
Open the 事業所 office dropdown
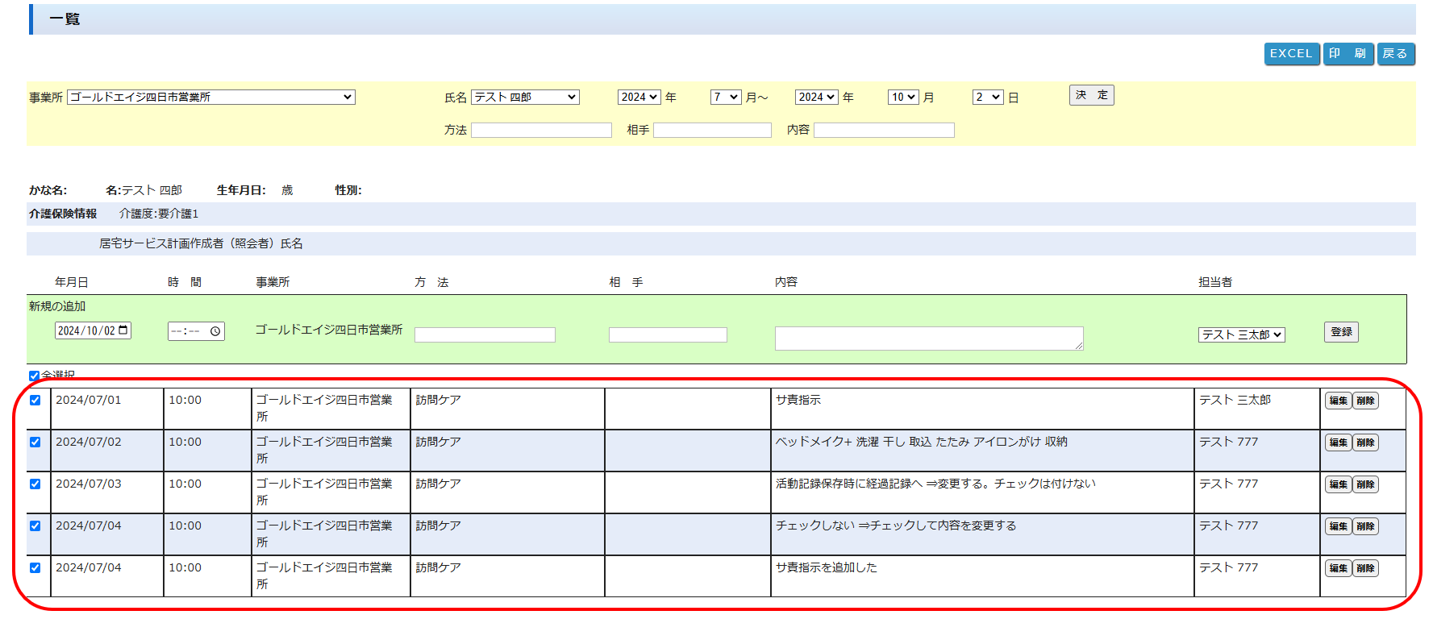[210, 97]
